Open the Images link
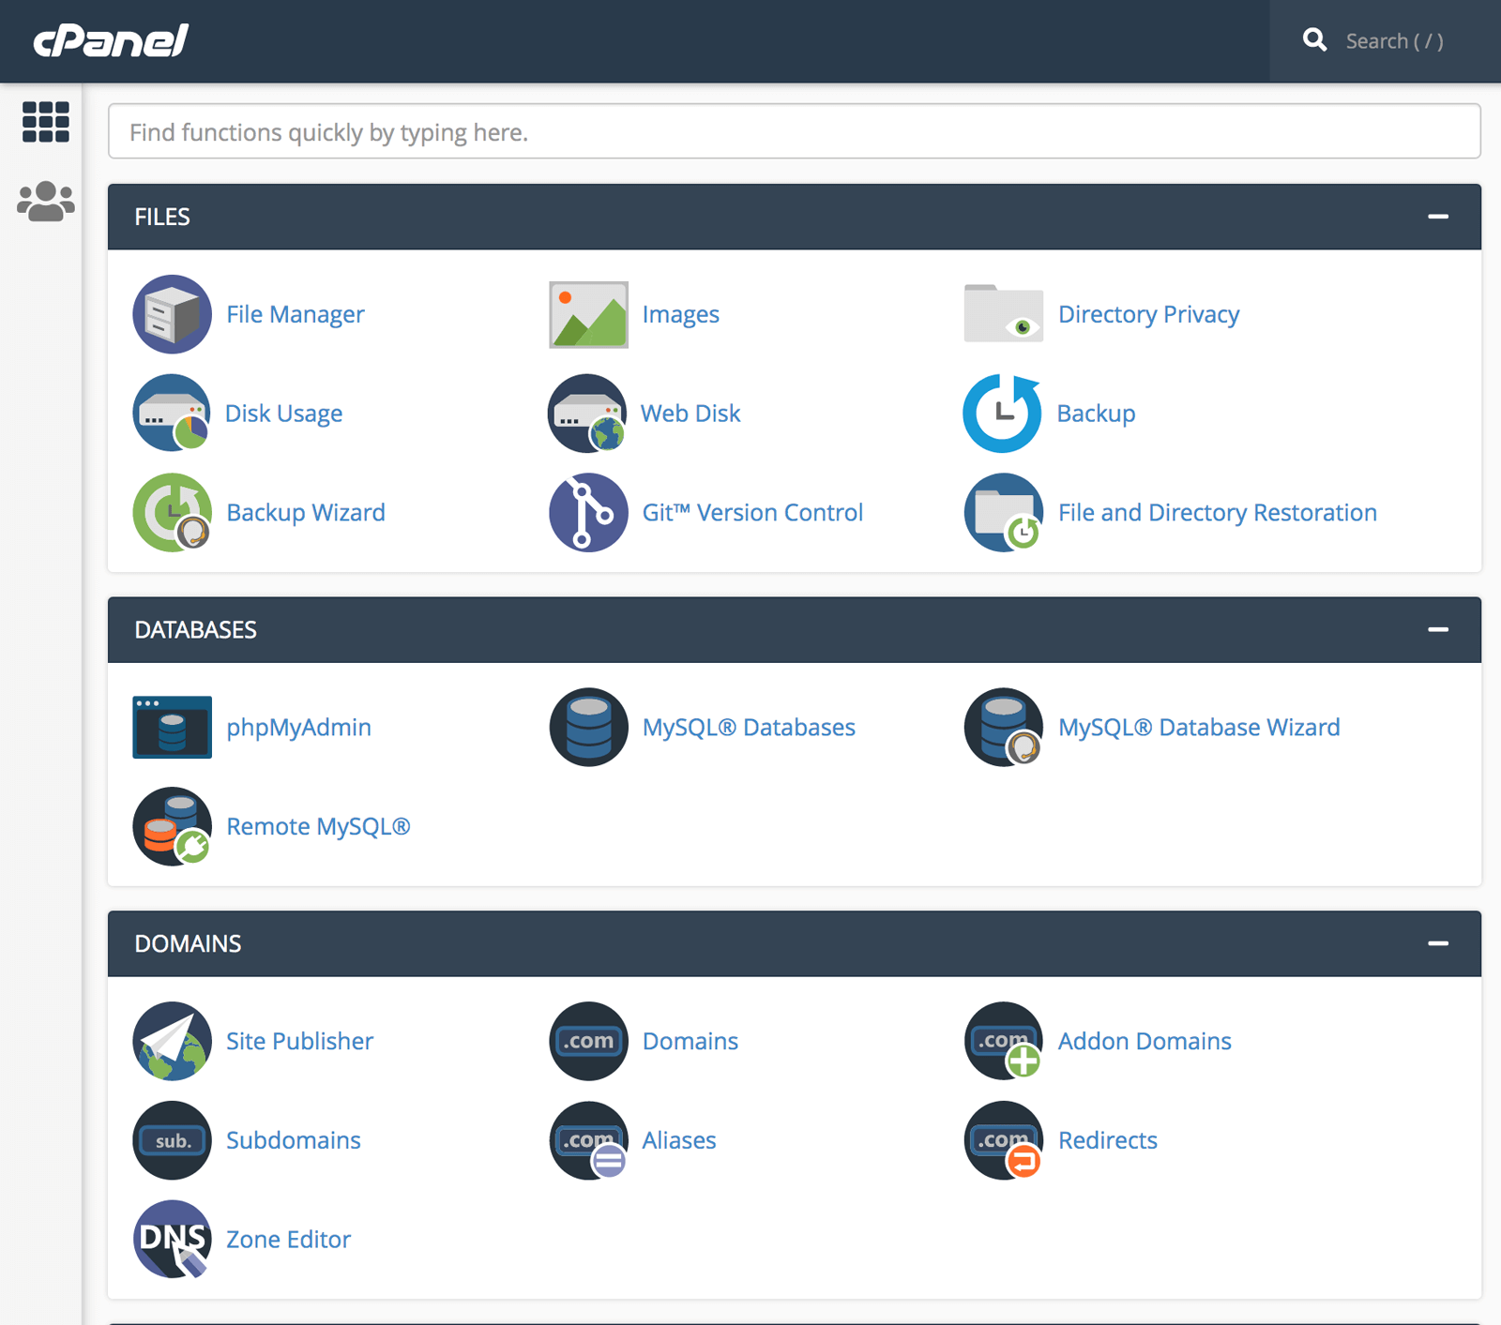 (x=681, y=314)
